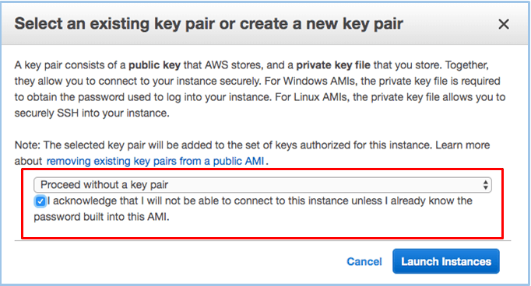Screen dimensions: 531x286
Task: Close the key pair dialog with X
Action: [x=504, y=24]
